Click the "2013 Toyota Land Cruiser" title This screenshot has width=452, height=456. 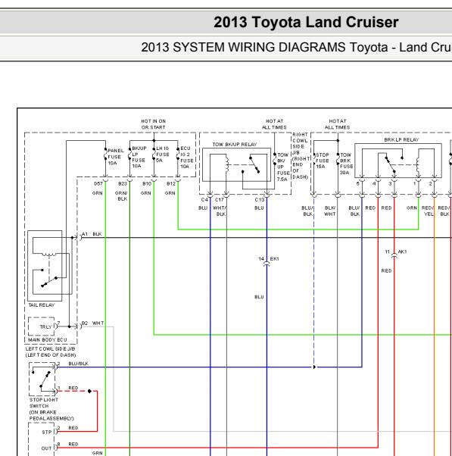pyautogui.click(x=306, y=23)
